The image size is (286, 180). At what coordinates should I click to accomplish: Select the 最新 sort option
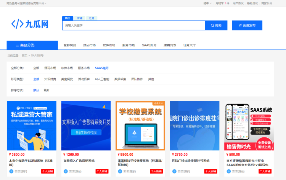point(46,90)
